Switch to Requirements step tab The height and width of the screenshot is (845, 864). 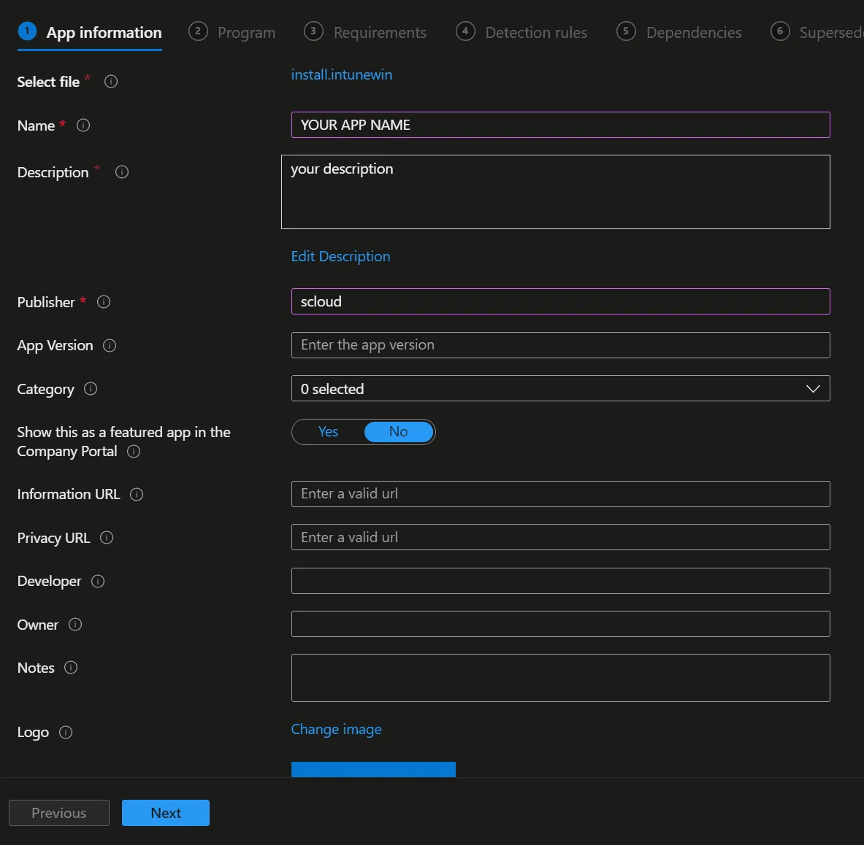365,33
